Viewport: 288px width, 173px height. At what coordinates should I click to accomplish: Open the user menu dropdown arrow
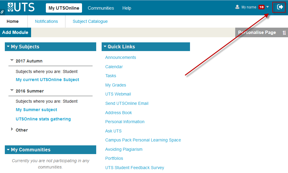point(267,7)
